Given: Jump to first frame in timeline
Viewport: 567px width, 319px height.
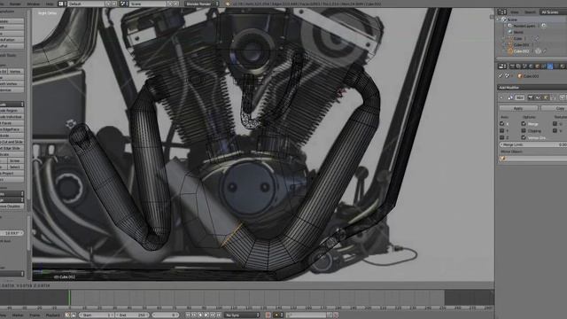Looking at the screenshot, I should pyautogui.click(x=188, y=315).
